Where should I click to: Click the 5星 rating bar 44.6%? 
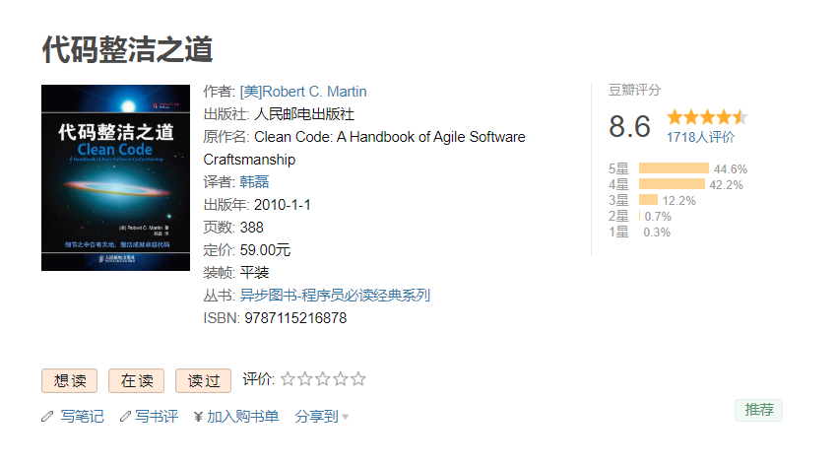click(674, 168)
